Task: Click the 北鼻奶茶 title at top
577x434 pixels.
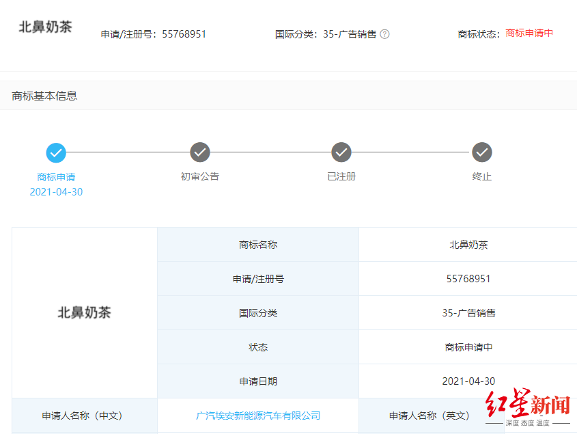Action: (45, 27)
